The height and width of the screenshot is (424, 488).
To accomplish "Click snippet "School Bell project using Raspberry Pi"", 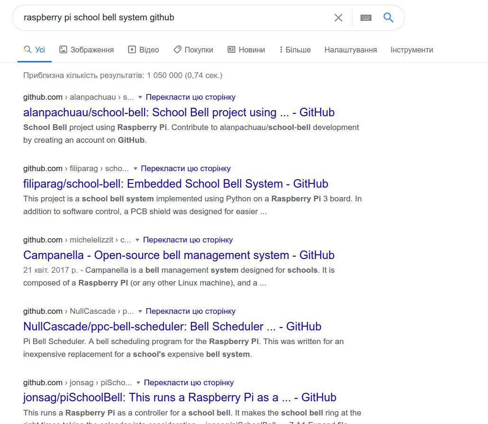I will click(x=95, y=128).
